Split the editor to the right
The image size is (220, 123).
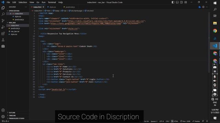[x=203, y=7]
